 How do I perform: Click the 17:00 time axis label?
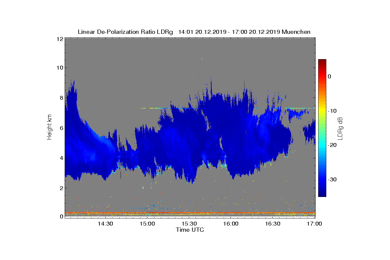coord(314,224)
